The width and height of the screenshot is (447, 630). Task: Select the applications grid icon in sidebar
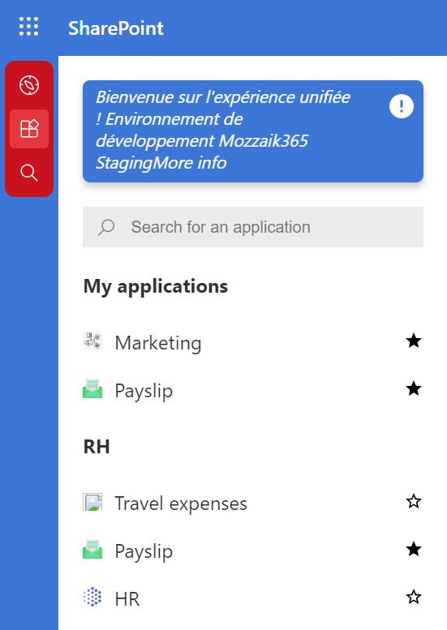click(29, 129)
